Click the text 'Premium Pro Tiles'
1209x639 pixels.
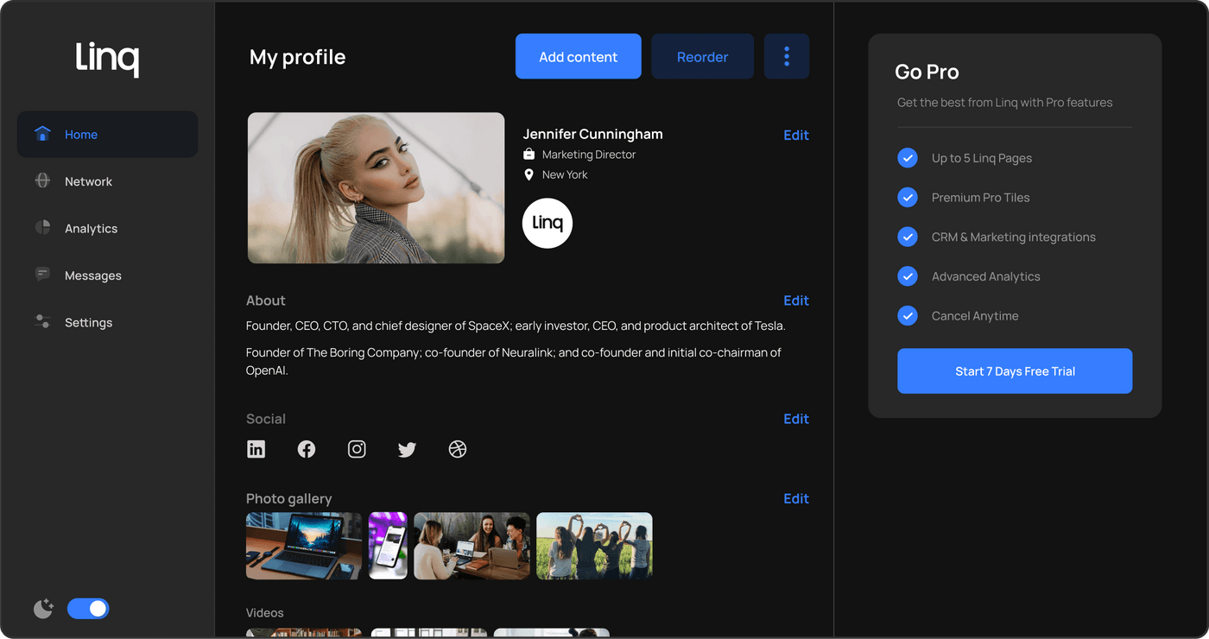pyautogui.click(x=981, y=198)
